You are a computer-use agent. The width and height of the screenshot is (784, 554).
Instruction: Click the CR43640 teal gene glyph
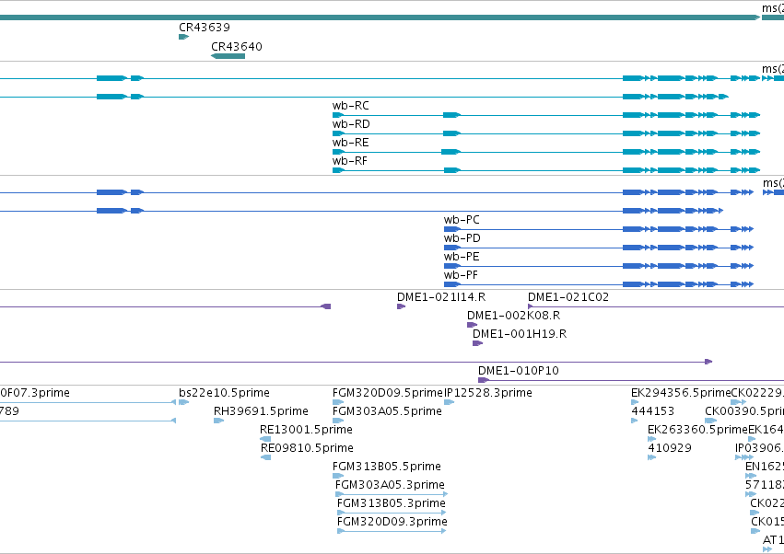tap(228, 56)
